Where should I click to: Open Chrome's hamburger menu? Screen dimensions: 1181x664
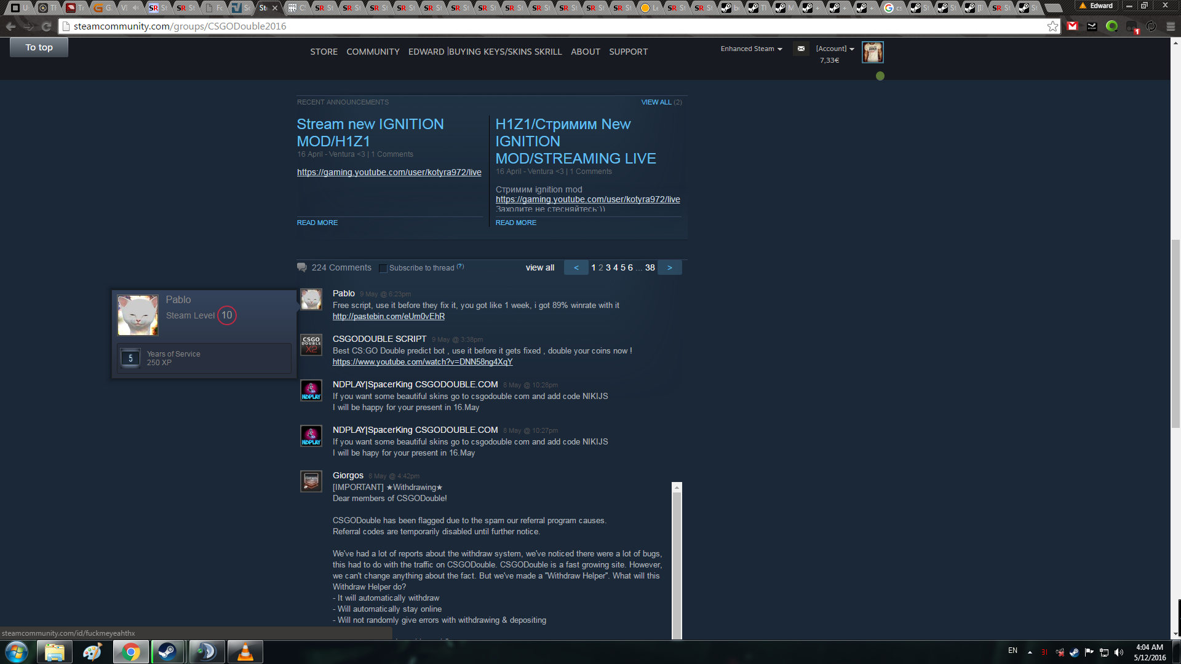point(1171,26)
